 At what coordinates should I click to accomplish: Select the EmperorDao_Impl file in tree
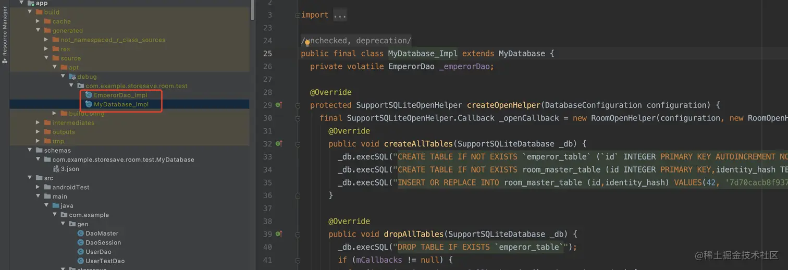[x=120, y=95]
